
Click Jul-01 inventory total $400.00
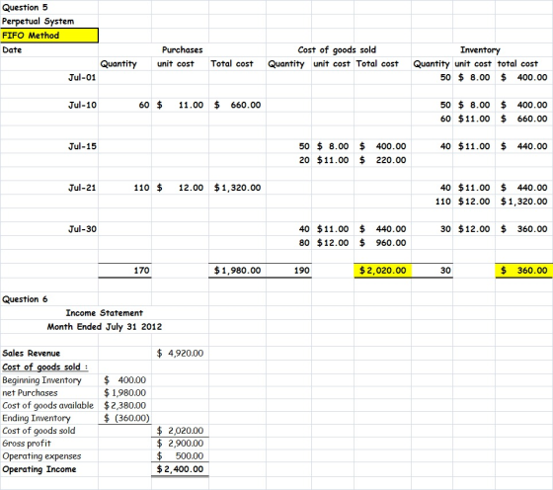click(523, 77)
